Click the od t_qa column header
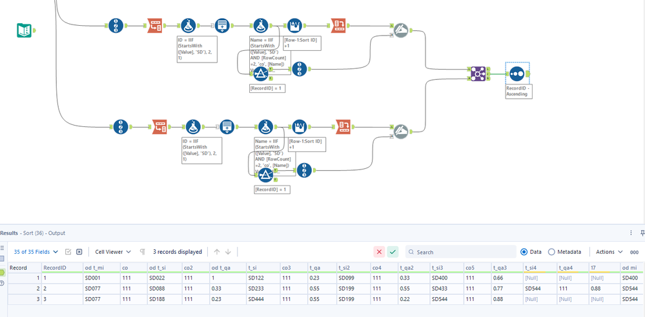This screenshot has height=317, width=645. [x=228, y=268]
